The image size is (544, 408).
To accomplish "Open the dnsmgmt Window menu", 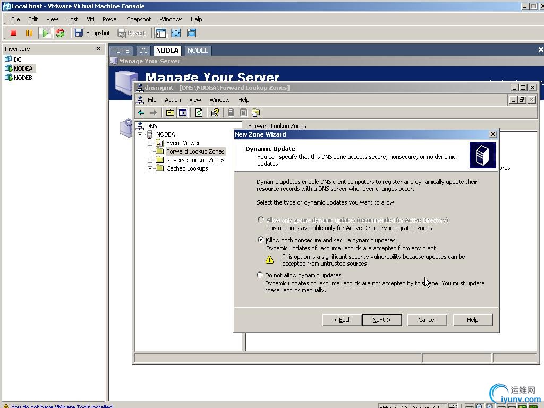I will tap(219, 100).
